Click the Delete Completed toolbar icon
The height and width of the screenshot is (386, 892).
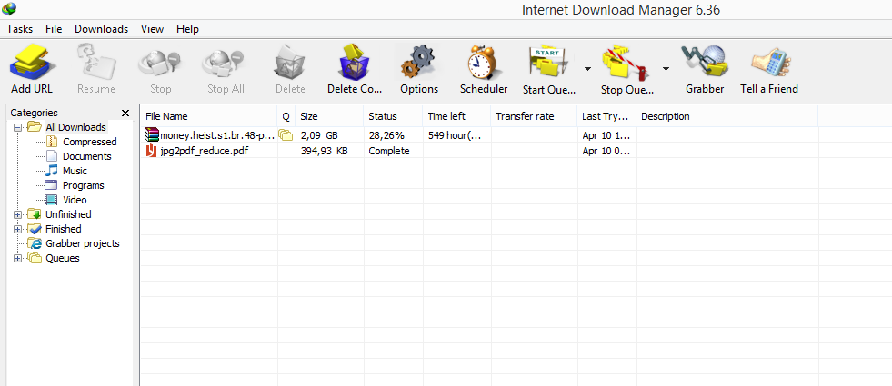(x=355, y=63)
